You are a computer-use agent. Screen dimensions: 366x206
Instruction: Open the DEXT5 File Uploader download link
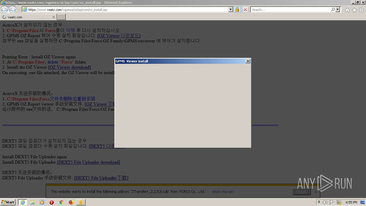88,162
